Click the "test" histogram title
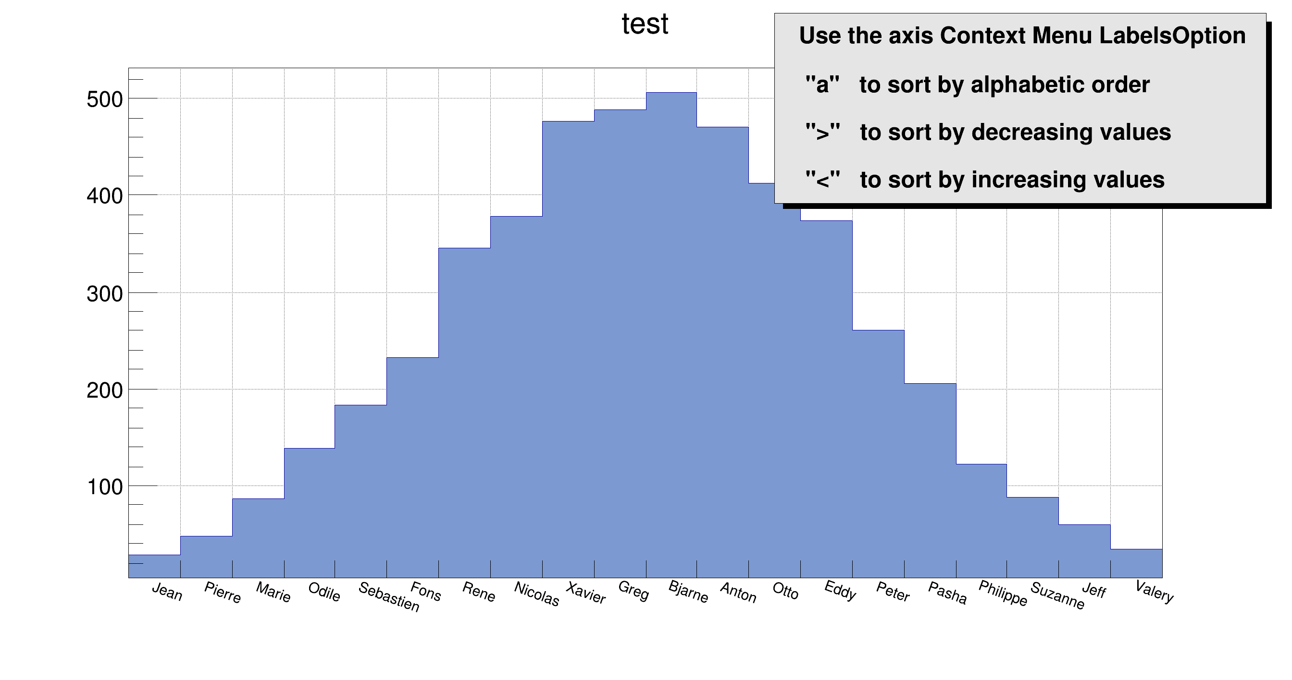 tap(645, 24)
